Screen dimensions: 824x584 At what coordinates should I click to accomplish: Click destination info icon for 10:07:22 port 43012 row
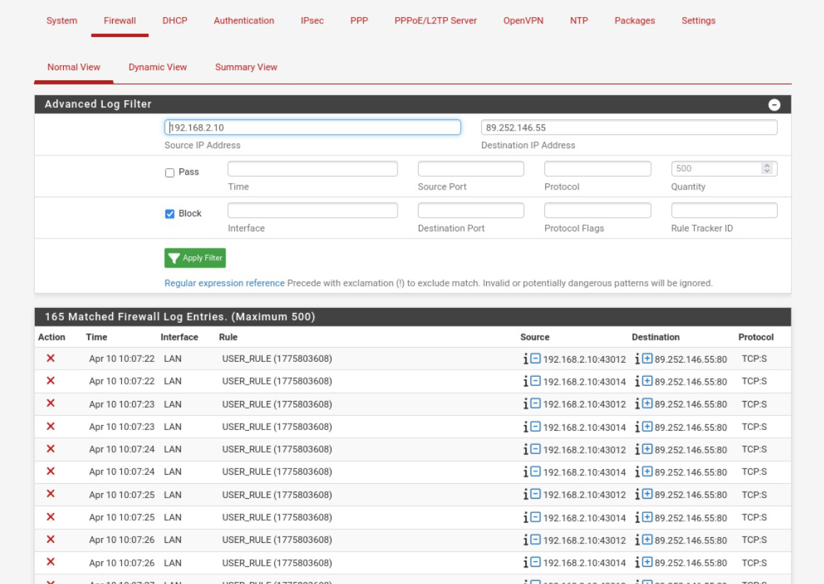(x=637, y=358)
